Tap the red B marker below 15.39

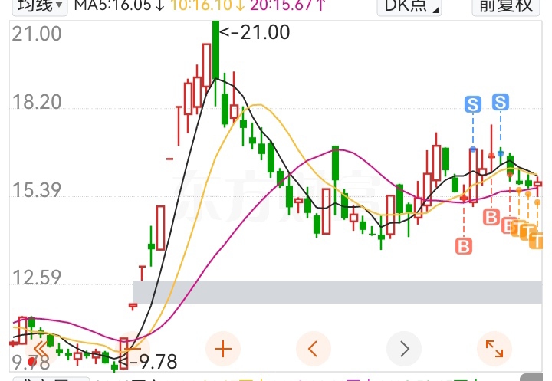click(491, 216)
